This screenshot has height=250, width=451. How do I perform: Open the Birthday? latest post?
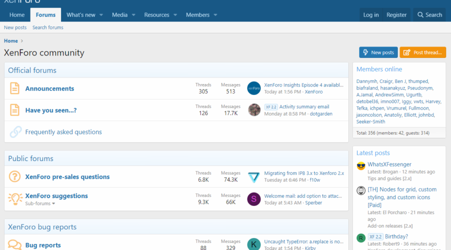click(396, 236)
